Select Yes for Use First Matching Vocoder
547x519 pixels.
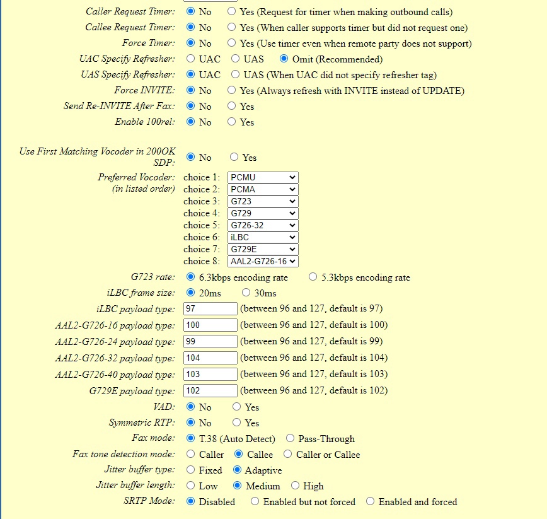point(234,157)
